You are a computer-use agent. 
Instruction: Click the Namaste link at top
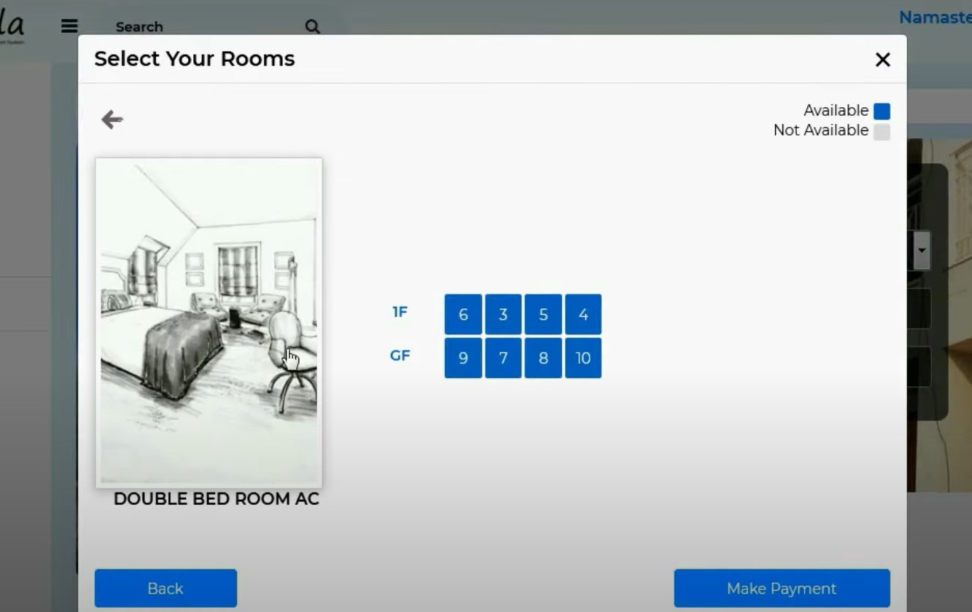[936, 17]
